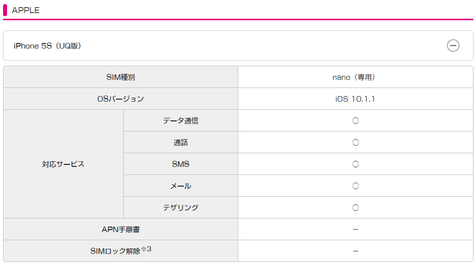Screen dimensions: 476x264
Task: Click the dash in APN手順書 row
Action: [x=355, y=230]
